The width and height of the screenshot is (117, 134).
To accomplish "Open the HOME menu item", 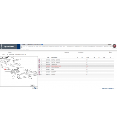I will (24, 45).
